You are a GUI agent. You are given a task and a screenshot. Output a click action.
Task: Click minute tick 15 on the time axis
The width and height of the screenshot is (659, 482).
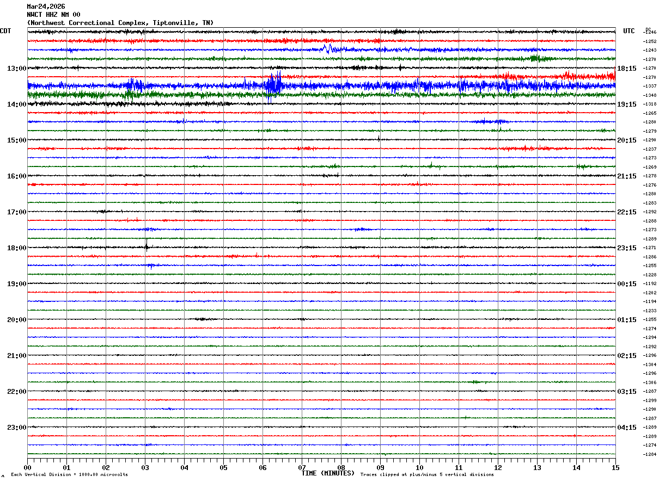tap(615, 467)
